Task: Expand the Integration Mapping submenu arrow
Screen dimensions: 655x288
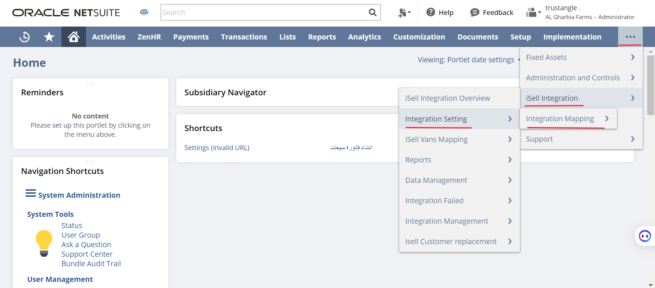Action: pos(607,118)
